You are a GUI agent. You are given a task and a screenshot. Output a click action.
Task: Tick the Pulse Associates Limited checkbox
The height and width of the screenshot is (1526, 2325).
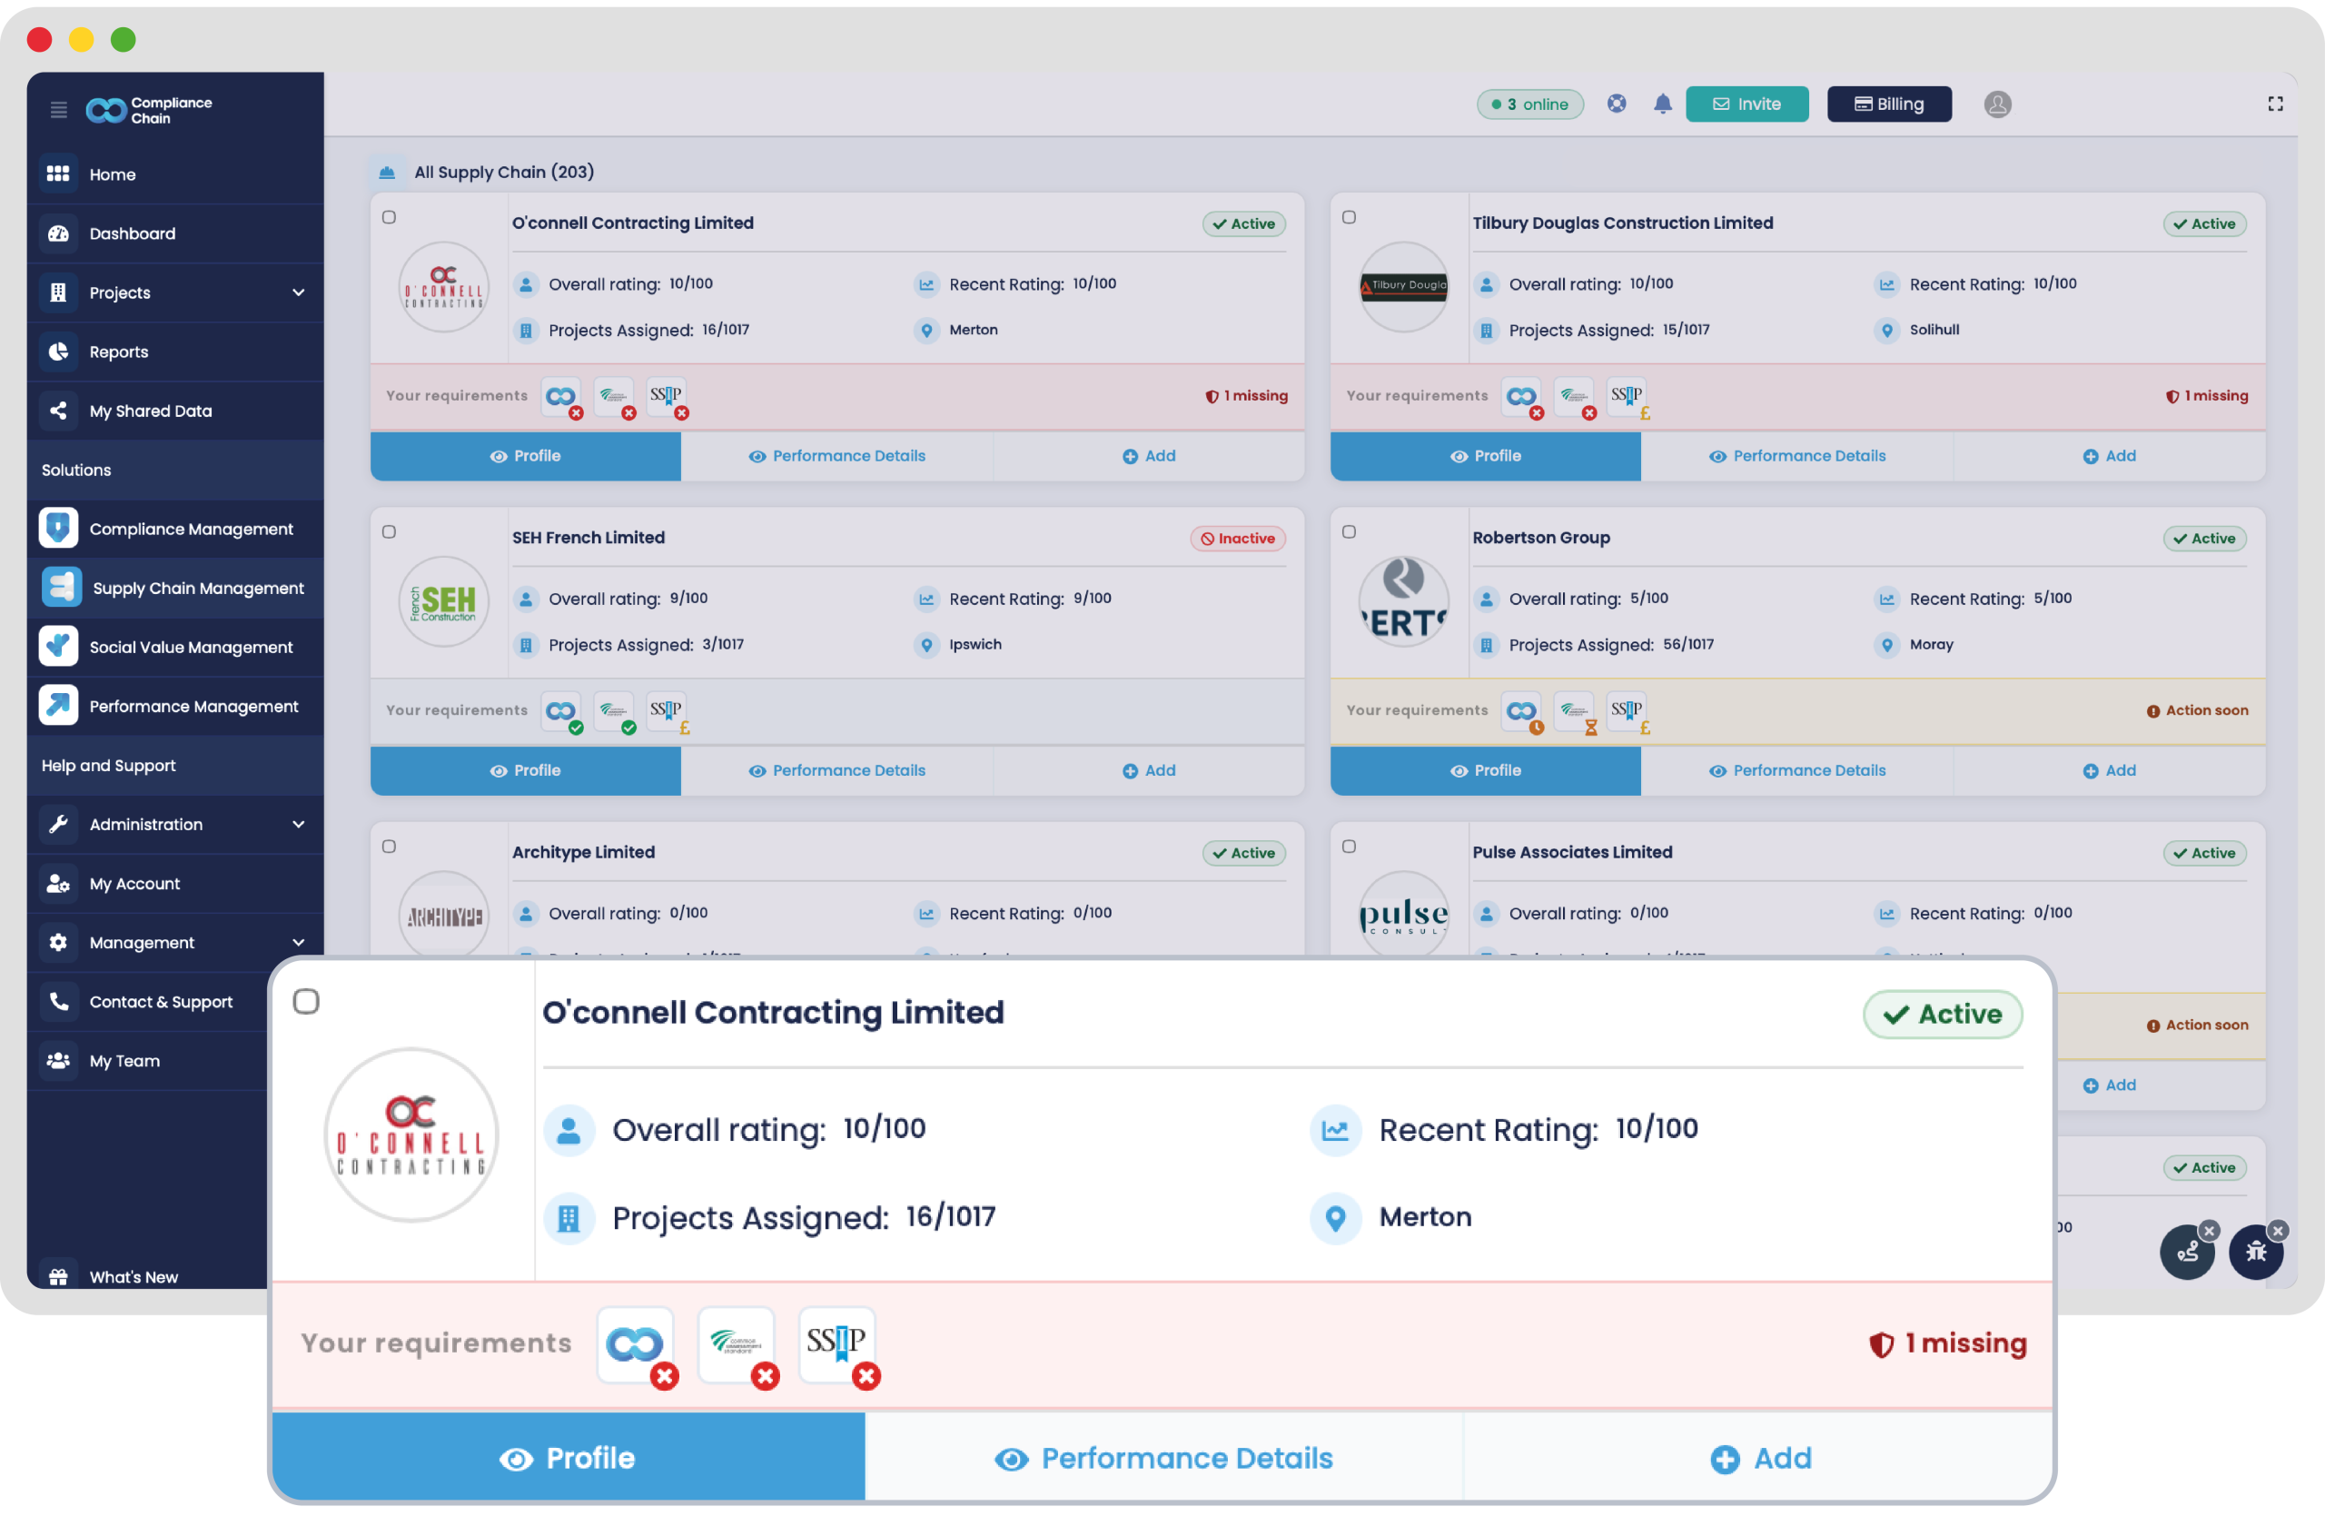[1349, 846]
